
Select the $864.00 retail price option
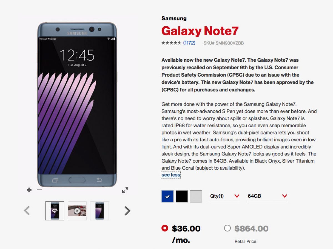(x=227, y=228)
